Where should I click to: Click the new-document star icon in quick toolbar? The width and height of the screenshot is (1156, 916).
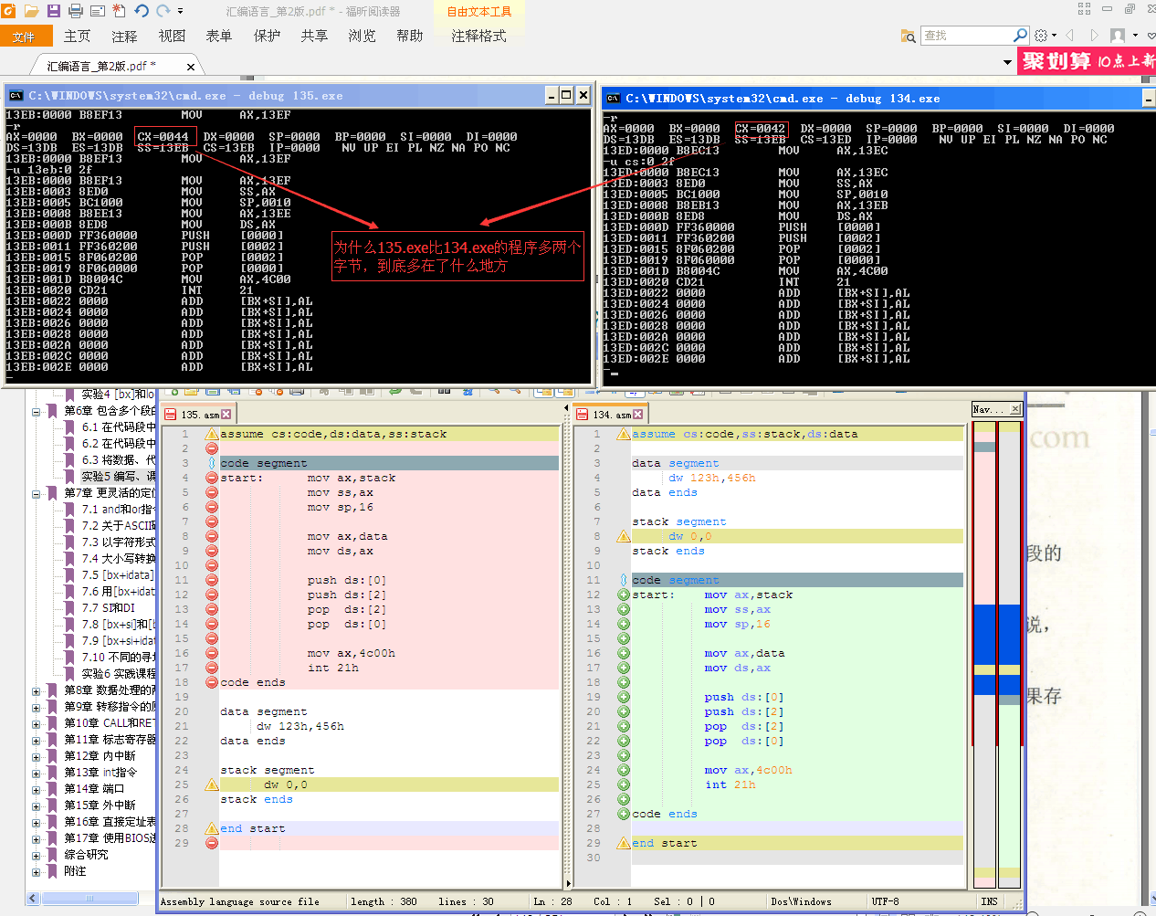(x=120, y=11)
